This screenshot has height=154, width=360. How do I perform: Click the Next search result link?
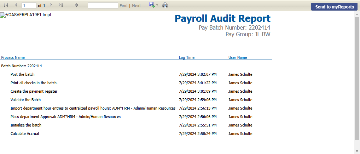pyautogui.click(x=137, y=6)
